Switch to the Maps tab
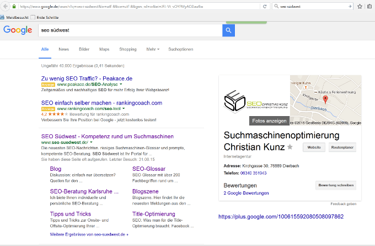 point(104,49)
